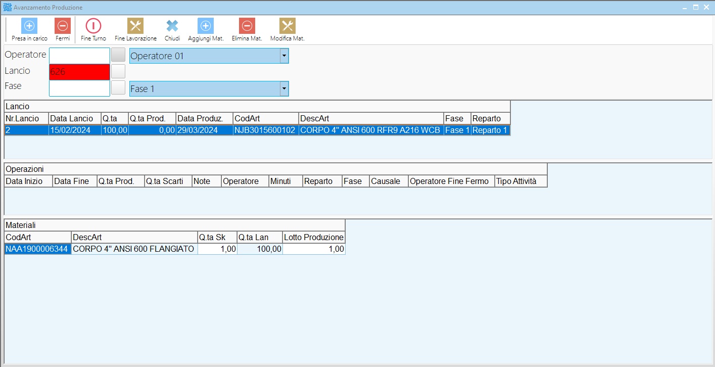Viewport: 715px width, 367px height.
Task: Click the small button beside Fase field
Action: coord(118,87)
